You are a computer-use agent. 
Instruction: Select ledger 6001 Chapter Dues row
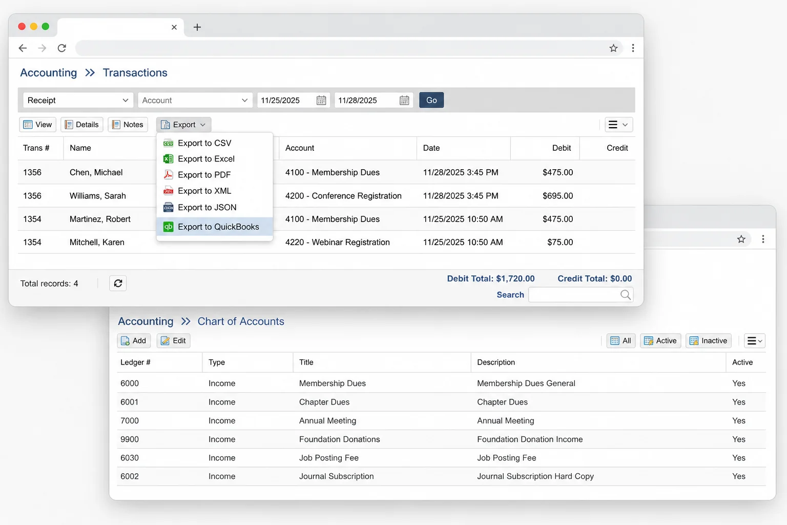(x=441, y=402)
